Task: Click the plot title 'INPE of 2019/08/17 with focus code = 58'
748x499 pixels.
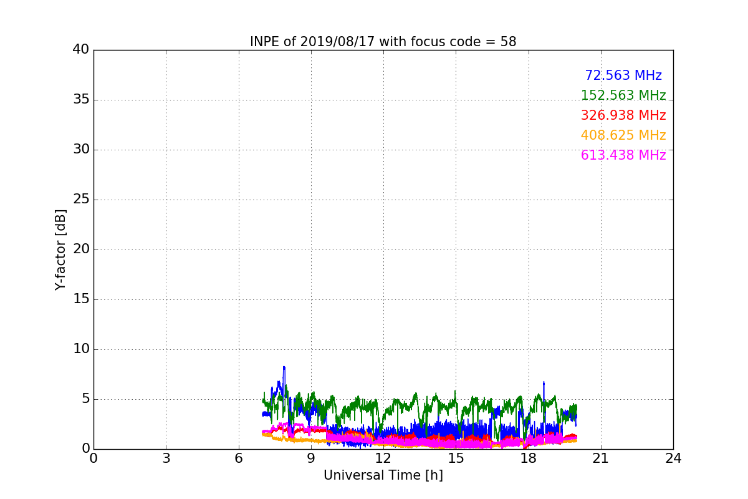Action: [383, 42]
